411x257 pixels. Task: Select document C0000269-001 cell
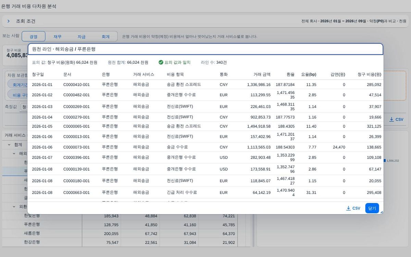tap(76, 107)
